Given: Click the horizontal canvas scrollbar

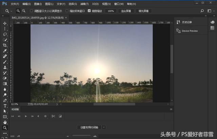Looking at the screenshot, I should click(114, 104).
